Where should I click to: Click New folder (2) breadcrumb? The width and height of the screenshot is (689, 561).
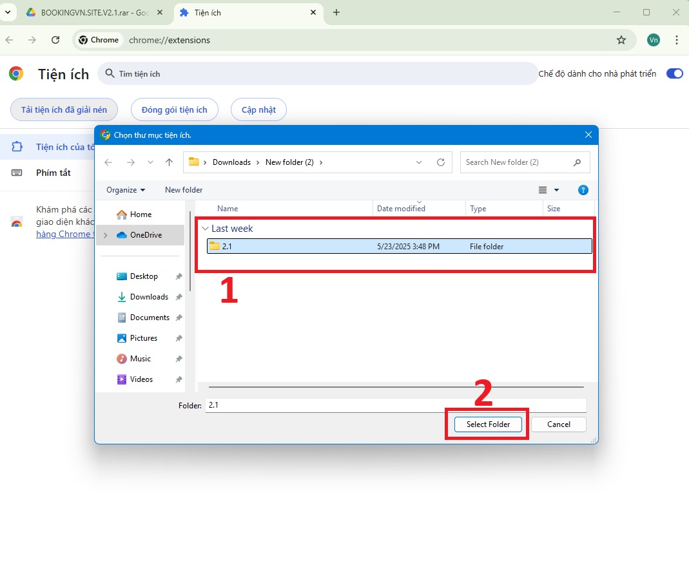(x=289, y=162)
